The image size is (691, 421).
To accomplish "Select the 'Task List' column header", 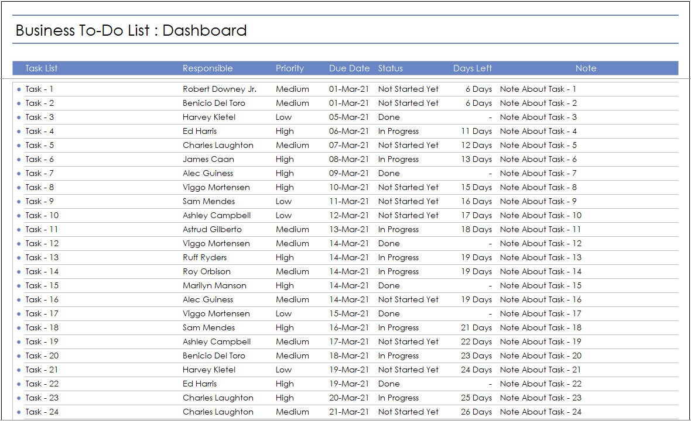I will click(x=41, y=68).
